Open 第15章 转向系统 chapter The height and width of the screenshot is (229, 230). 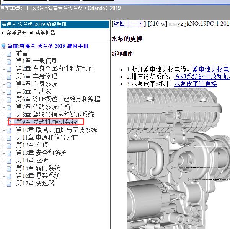(38, 168)
